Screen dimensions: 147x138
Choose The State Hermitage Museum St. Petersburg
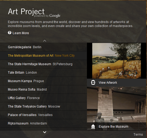pyautogui.click(x=43, y=64)
